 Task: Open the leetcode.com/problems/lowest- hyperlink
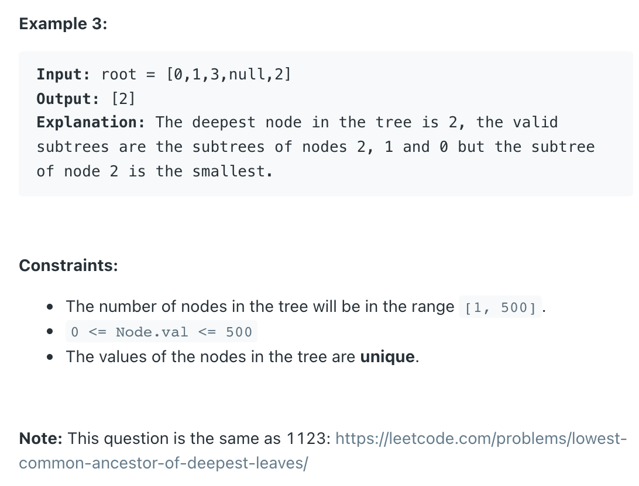[x=481, y=439]
